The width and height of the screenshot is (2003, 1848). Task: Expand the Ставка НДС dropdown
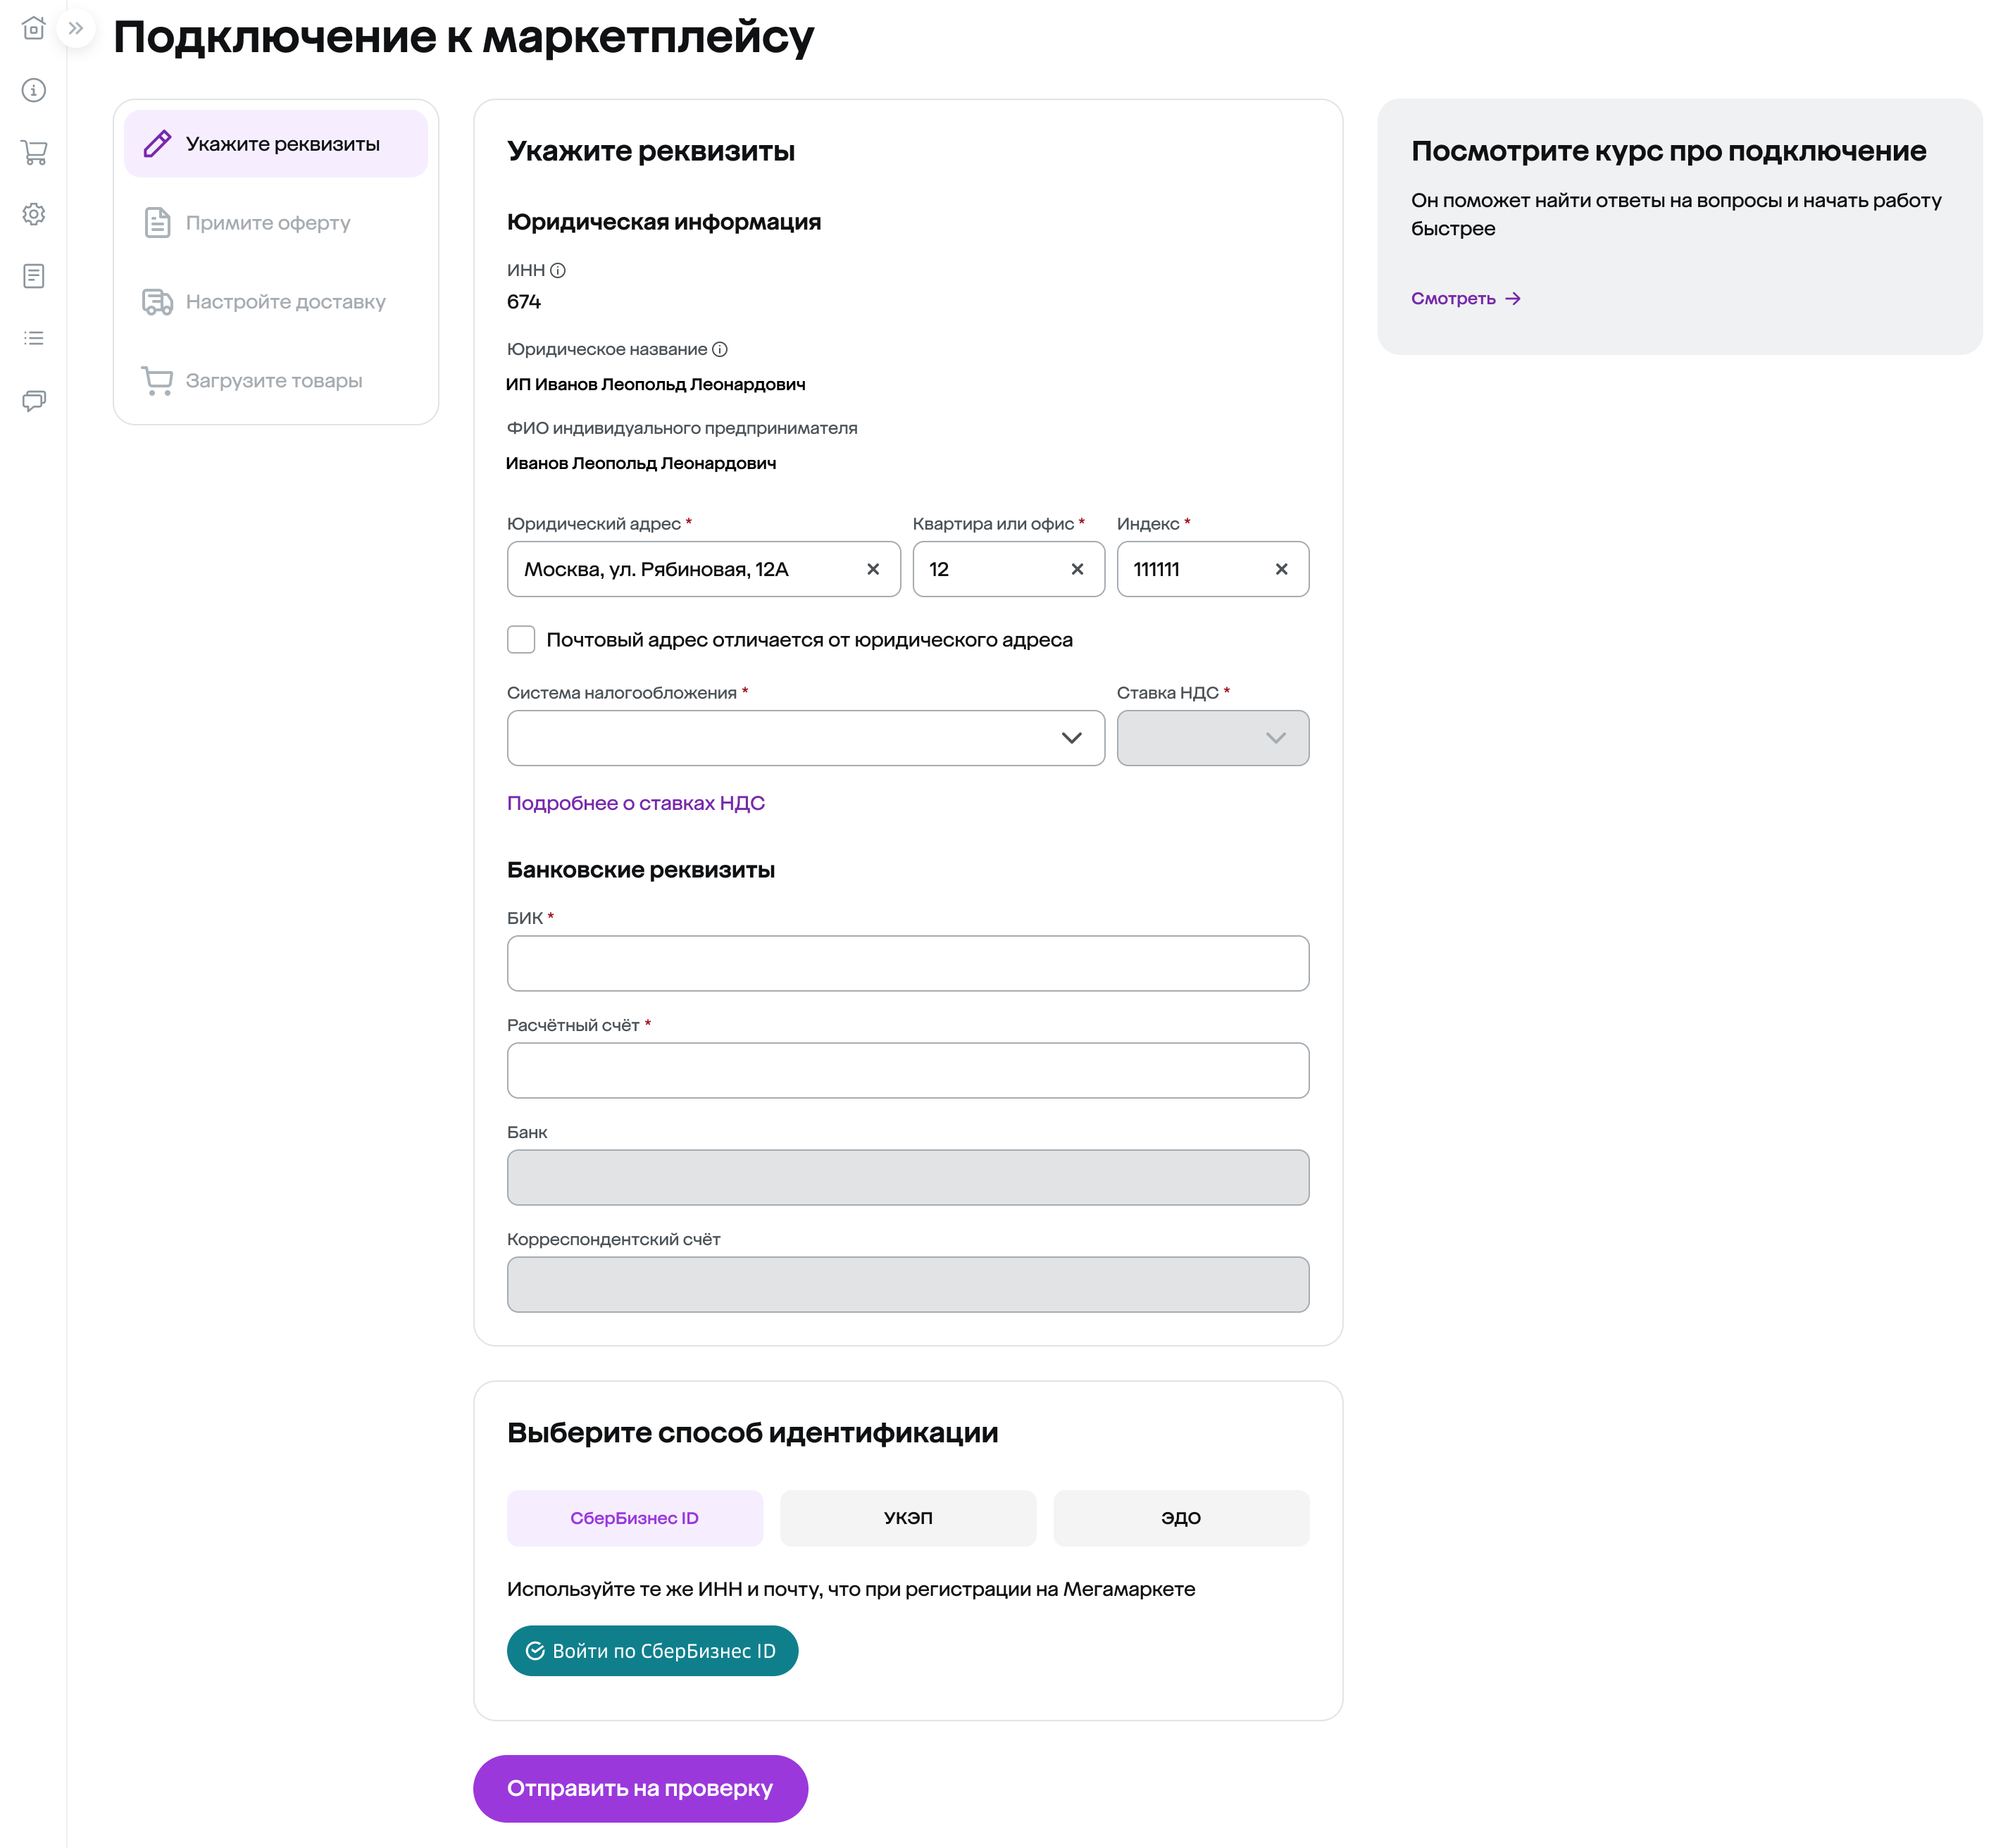coord(1212,738)
